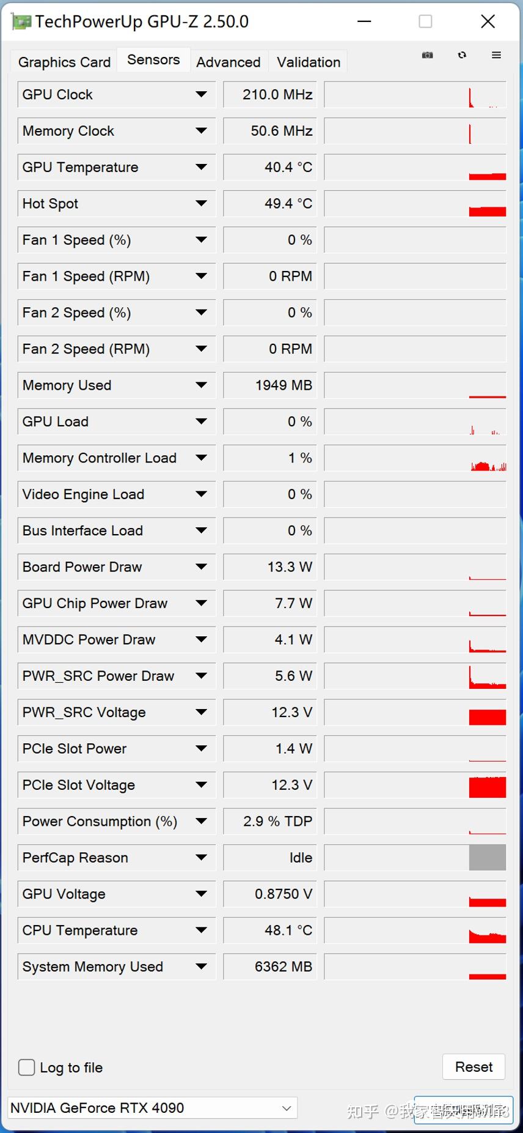Switch to the Advanced tab
The image size is (523, 1133).
(229, 61)
